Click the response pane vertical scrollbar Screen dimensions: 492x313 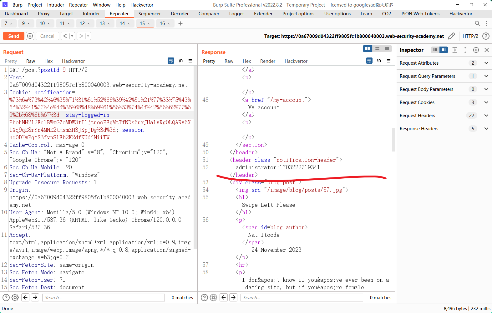(393, 140)
